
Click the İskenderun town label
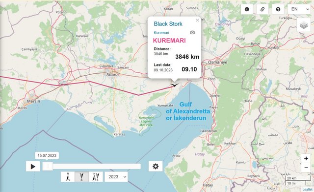pos(209,131)
